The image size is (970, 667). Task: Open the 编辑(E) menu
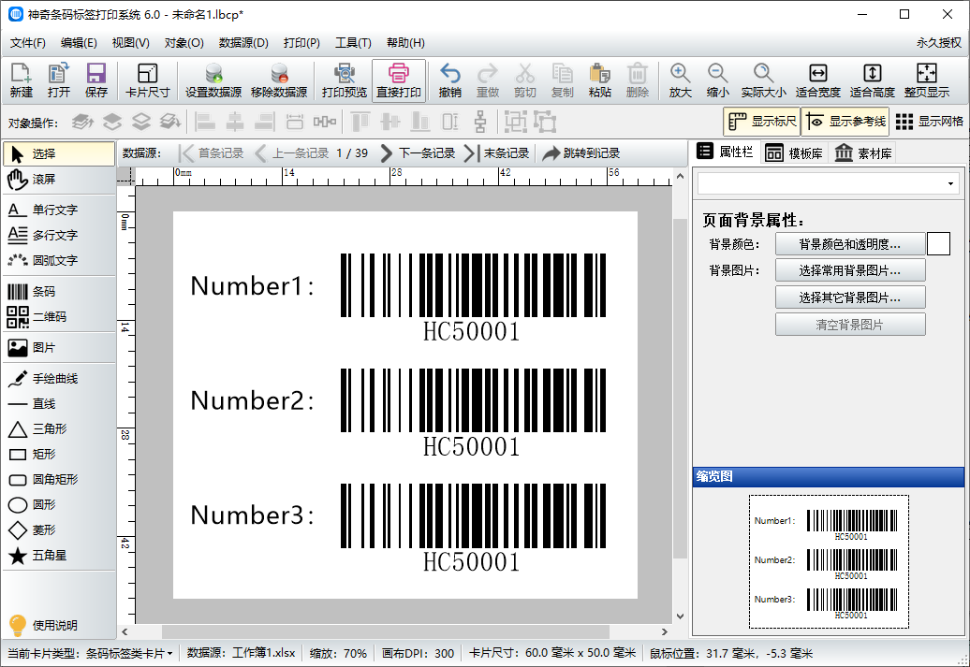pos(79,43)
